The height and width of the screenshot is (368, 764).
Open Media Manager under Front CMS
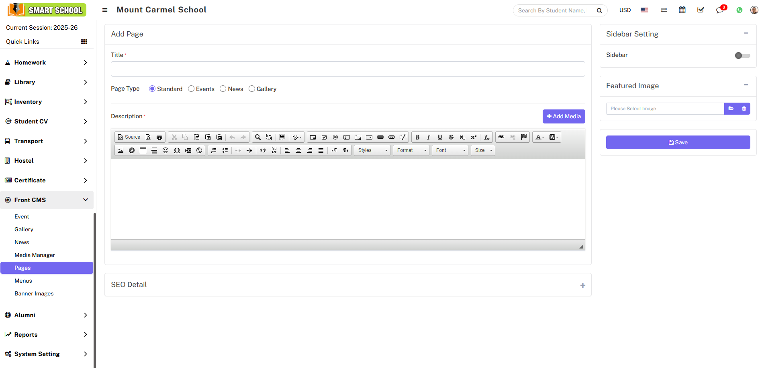click(35, 255)
